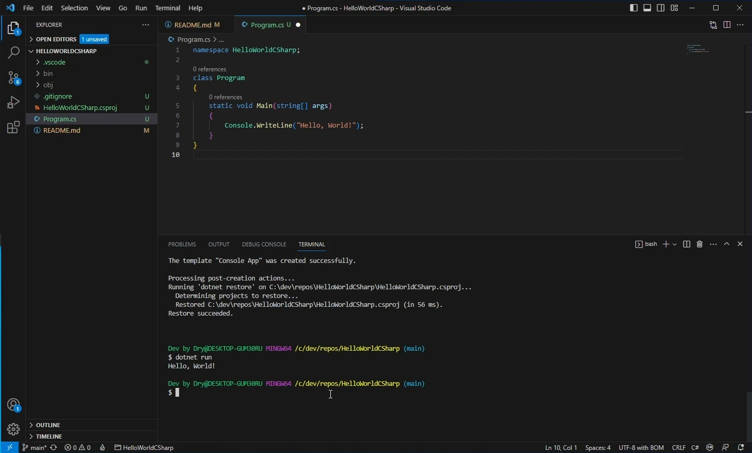Open the Extensions view
Image resolution: width=752 pixels, height=453 pixels.
(13, 127)
